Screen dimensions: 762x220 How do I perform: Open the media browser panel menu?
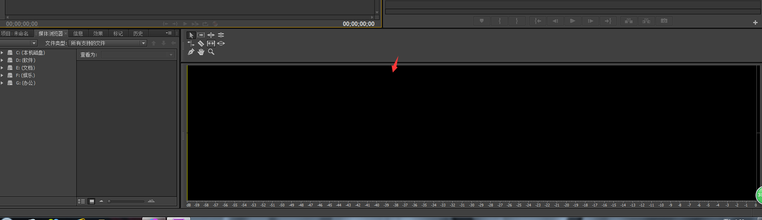pos(169,33)
